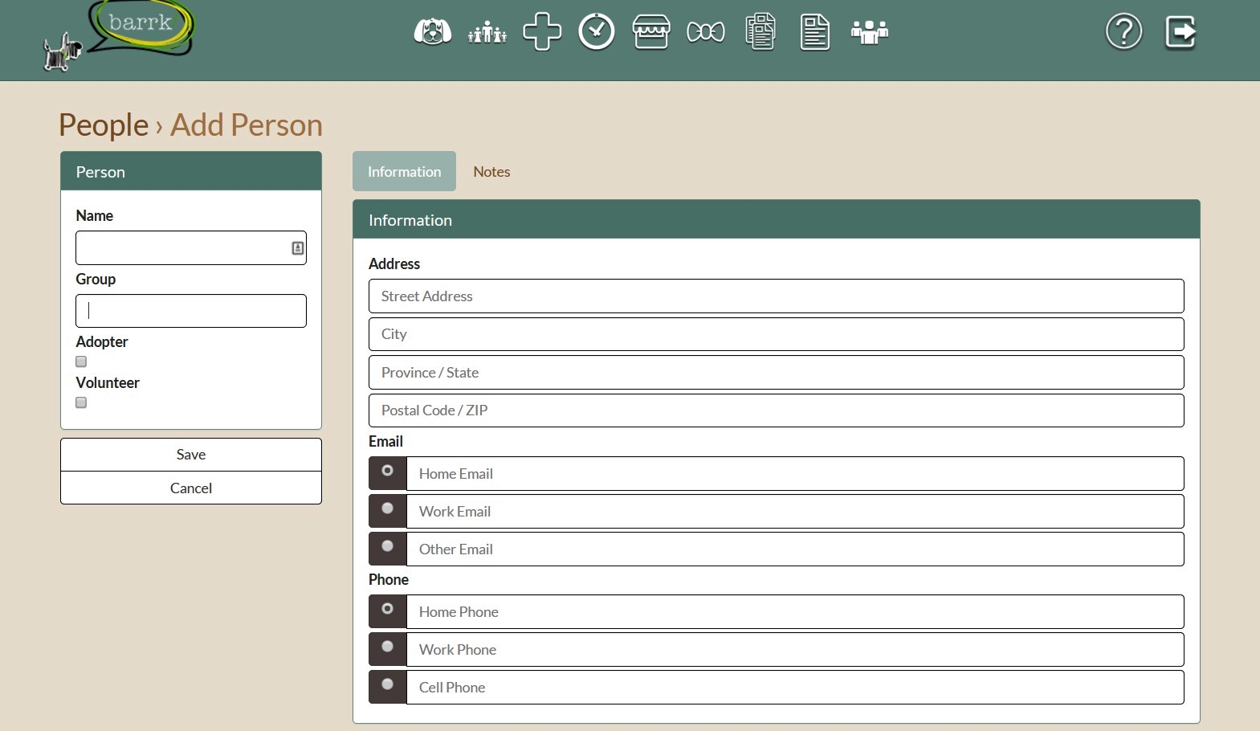Open the dogs section via dog face icon
The height and width of the screenshot is (731, 1260).
coord(432,32)
